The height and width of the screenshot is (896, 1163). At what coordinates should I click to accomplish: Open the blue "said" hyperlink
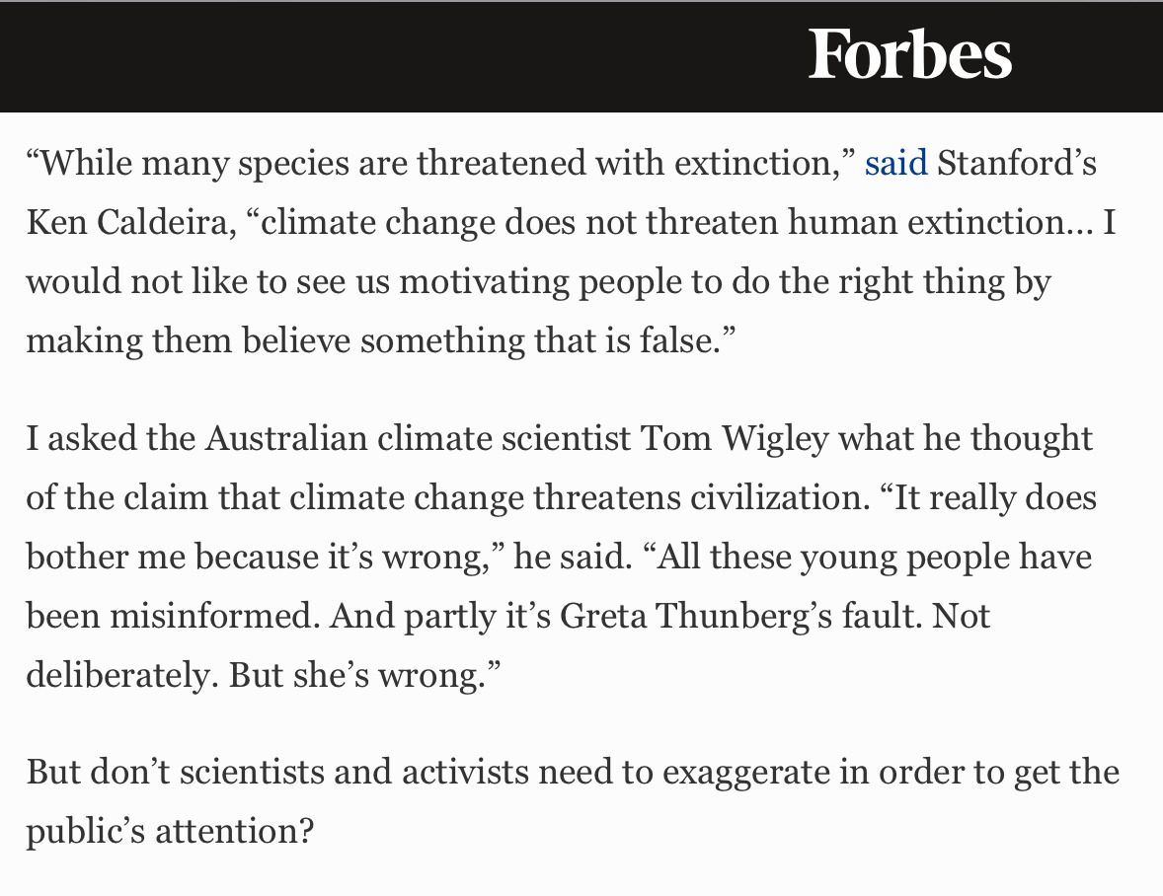(895, 163)
